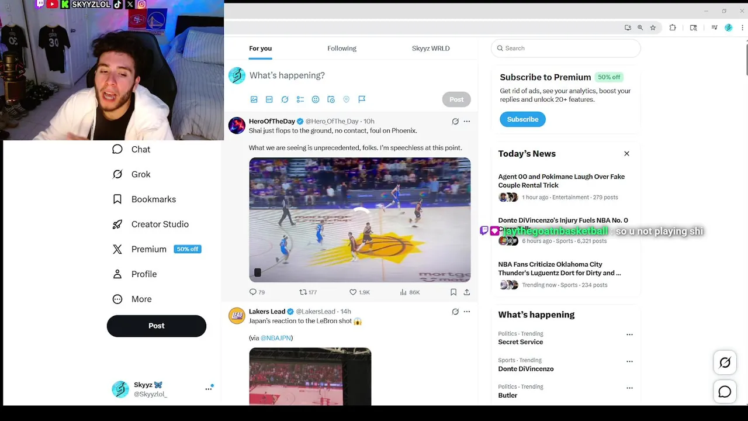This screenshot has width=748, height=421.
Task: Open the search tabs browser icon
Action: pos(694,27)
